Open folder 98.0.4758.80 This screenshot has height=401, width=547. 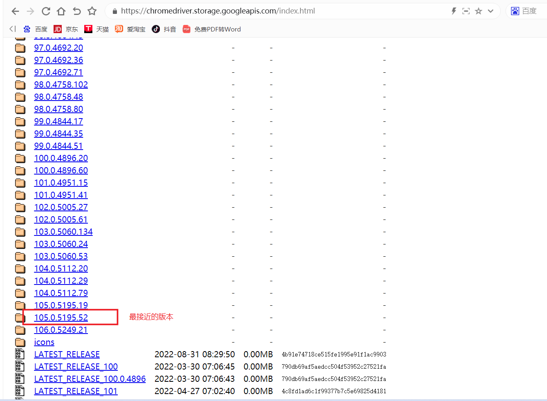pos(58,109)
